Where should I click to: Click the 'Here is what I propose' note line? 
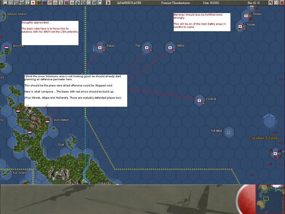point(69,91)
